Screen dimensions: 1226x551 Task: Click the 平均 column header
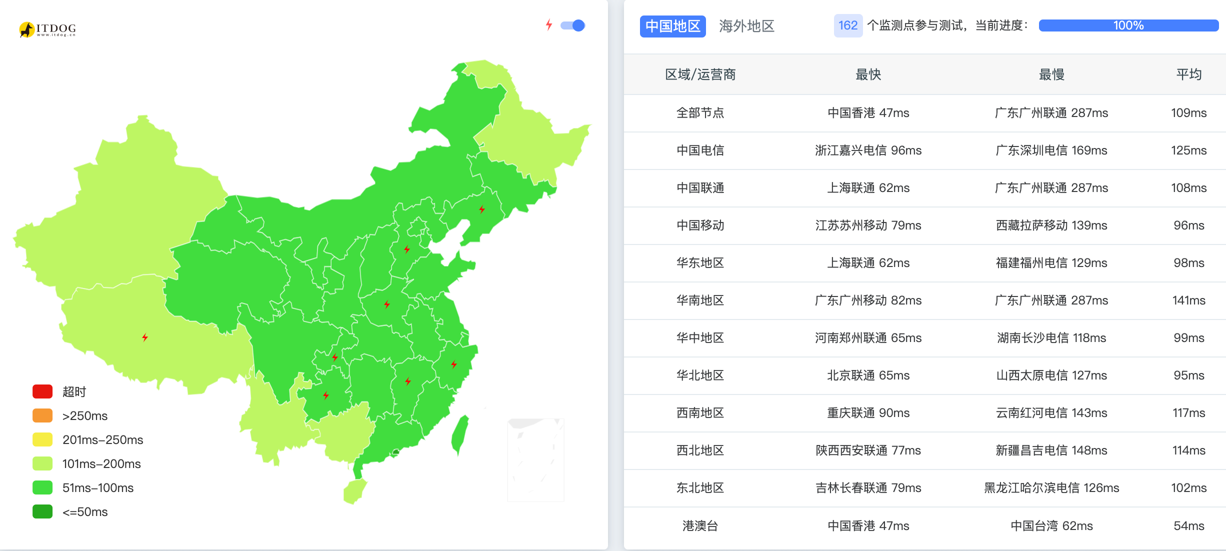point(1188,74)
